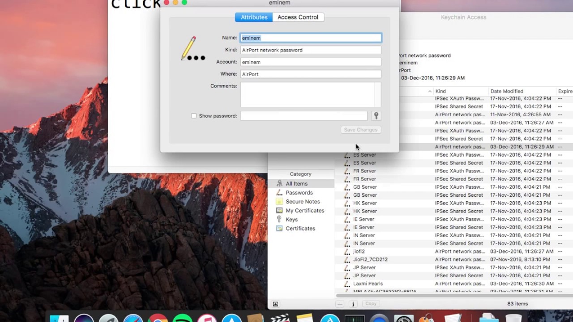Toggle the show keychains icon at bottom left
This screenshot has height=322, width=573.
pos(275,304)
